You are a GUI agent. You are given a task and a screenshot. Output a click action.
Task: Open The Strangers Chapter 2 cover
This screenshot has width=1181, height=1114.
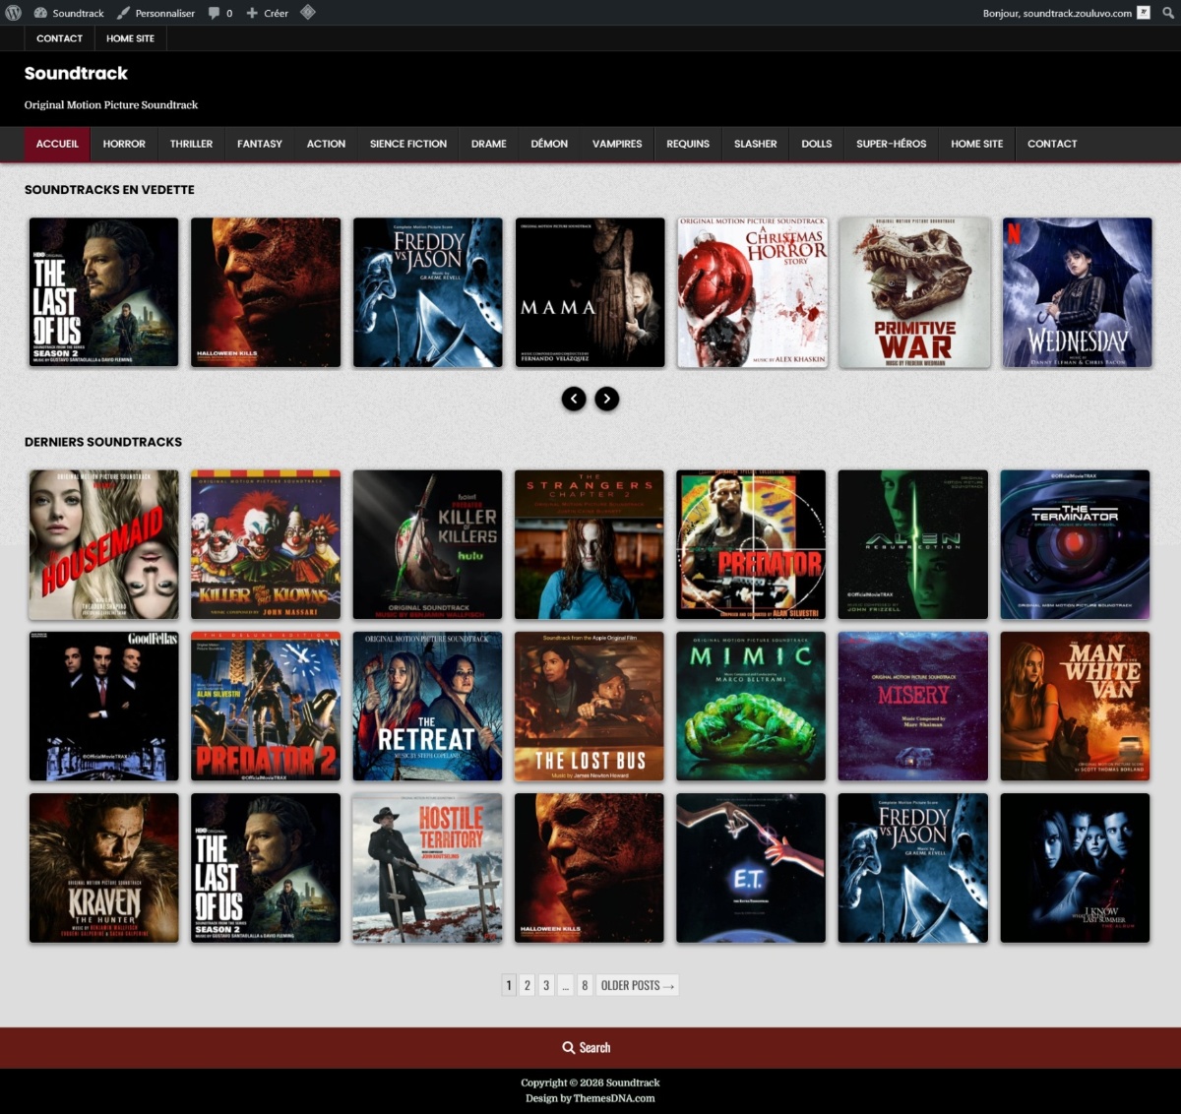pos(590,544)
